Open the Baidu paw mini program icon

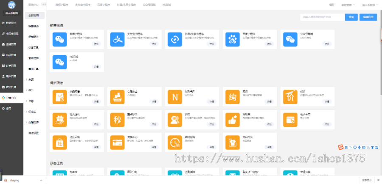tap(233, 39)
